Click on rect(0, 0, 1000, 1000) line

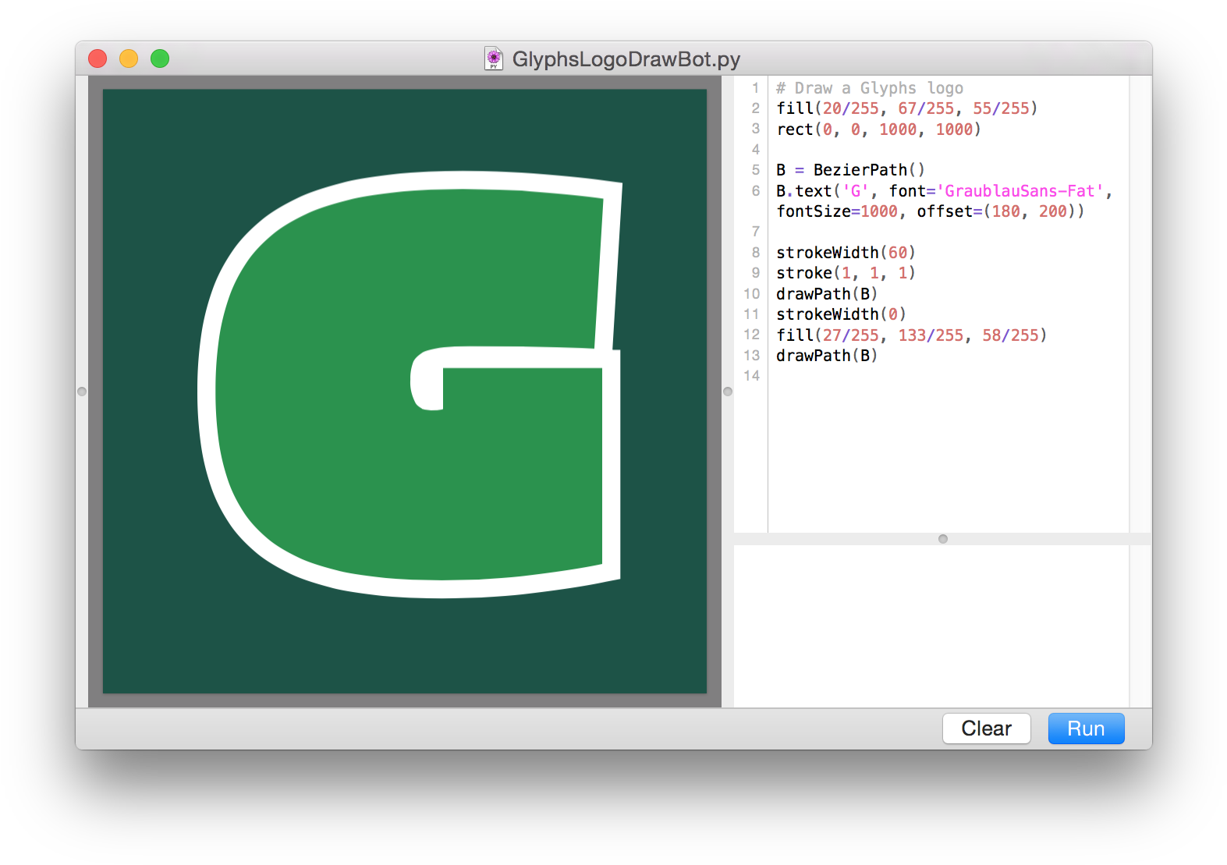pos(879,129)
